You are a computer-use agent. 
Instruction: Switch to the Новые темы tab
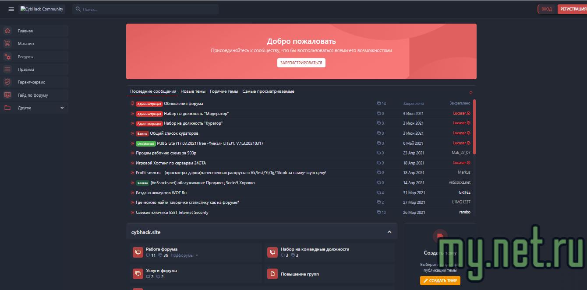[193, 91]
